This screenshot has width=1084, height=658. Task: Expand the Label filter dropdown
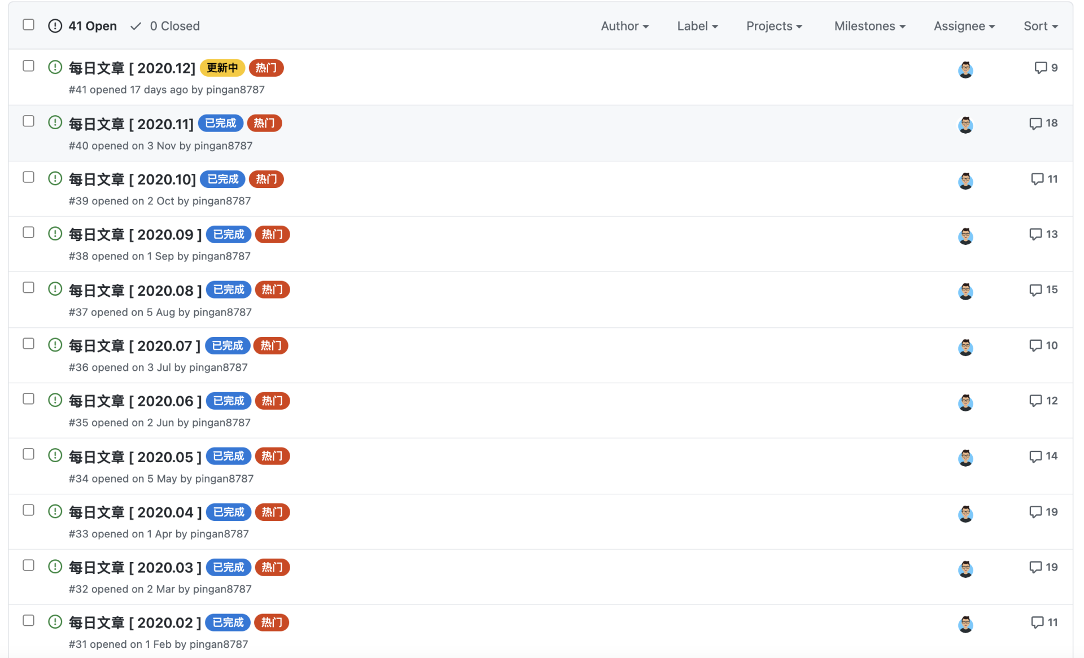pyautogui.click(x=697, y=26)
